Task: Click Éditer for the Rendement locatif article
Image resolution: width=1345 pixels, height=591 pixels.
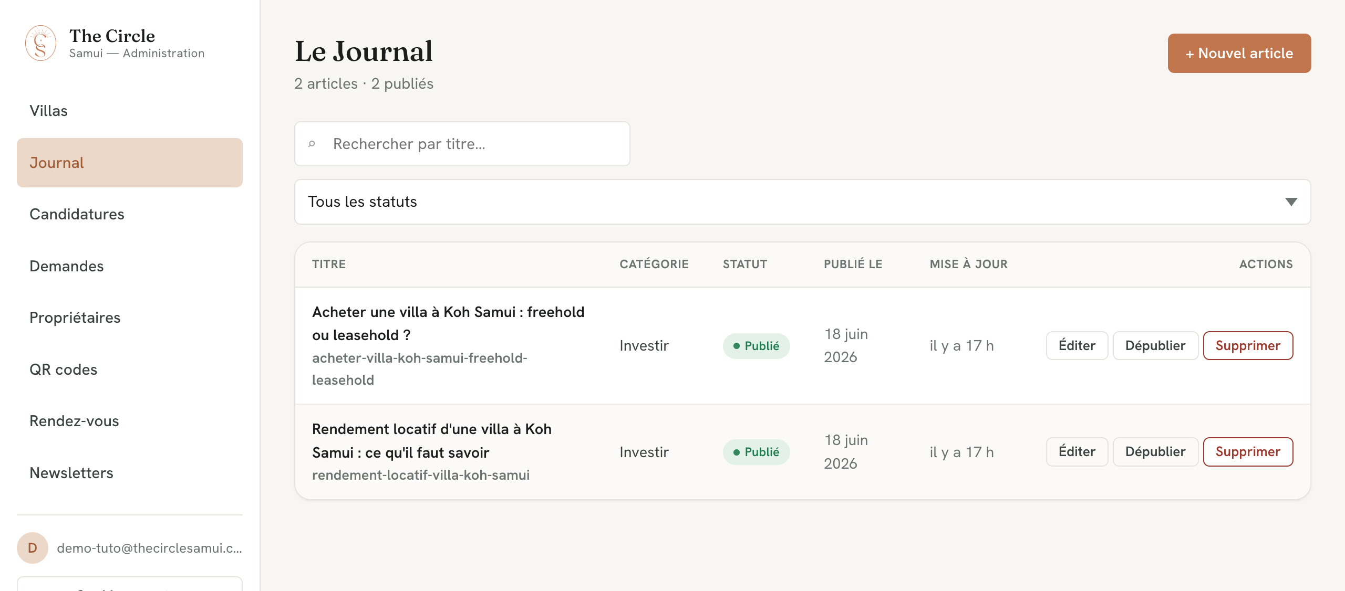Action: point(1077,452)
